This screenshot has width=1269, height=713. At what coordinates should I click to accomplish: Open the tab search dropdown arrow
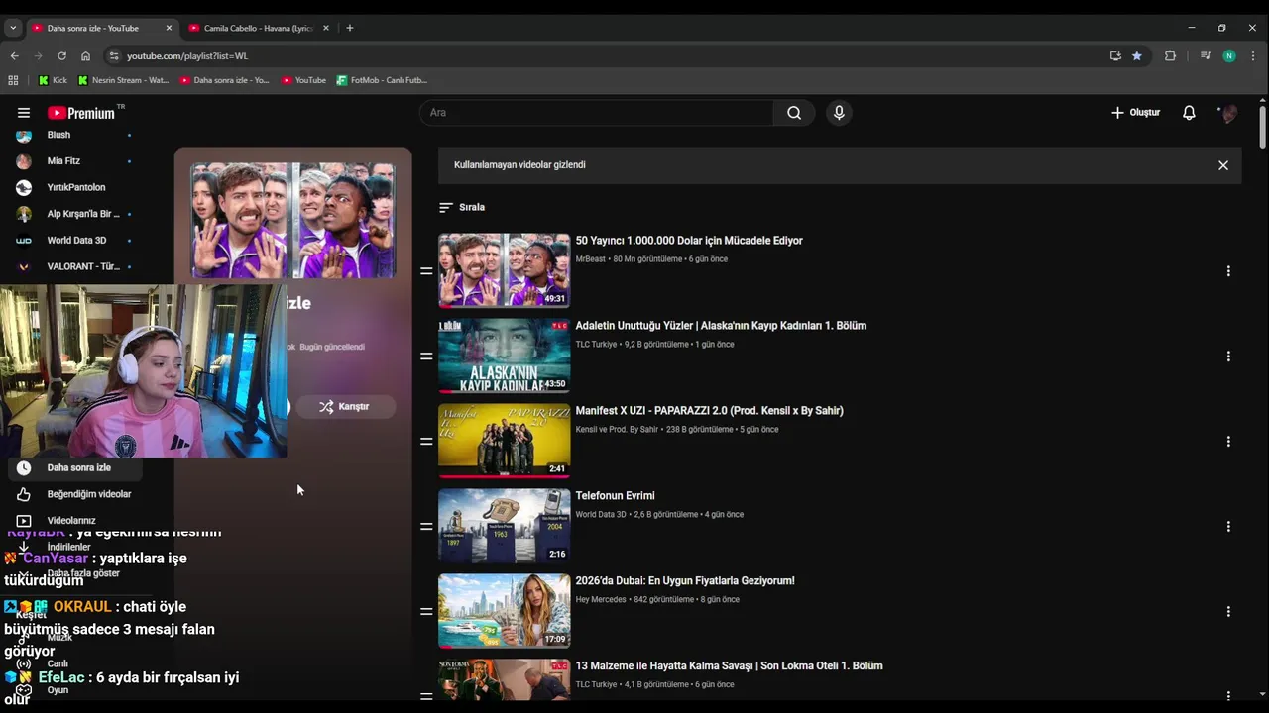pos(13,28)
